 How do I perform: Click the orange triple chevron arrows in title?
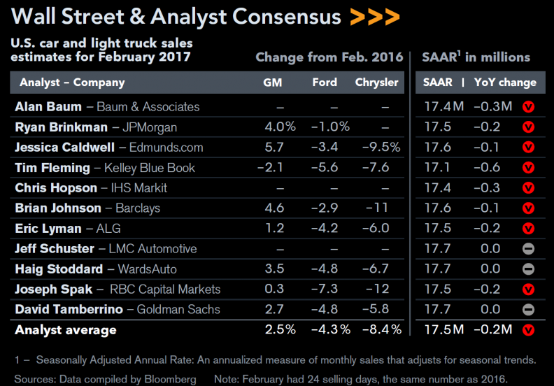(x=374, y=17)
